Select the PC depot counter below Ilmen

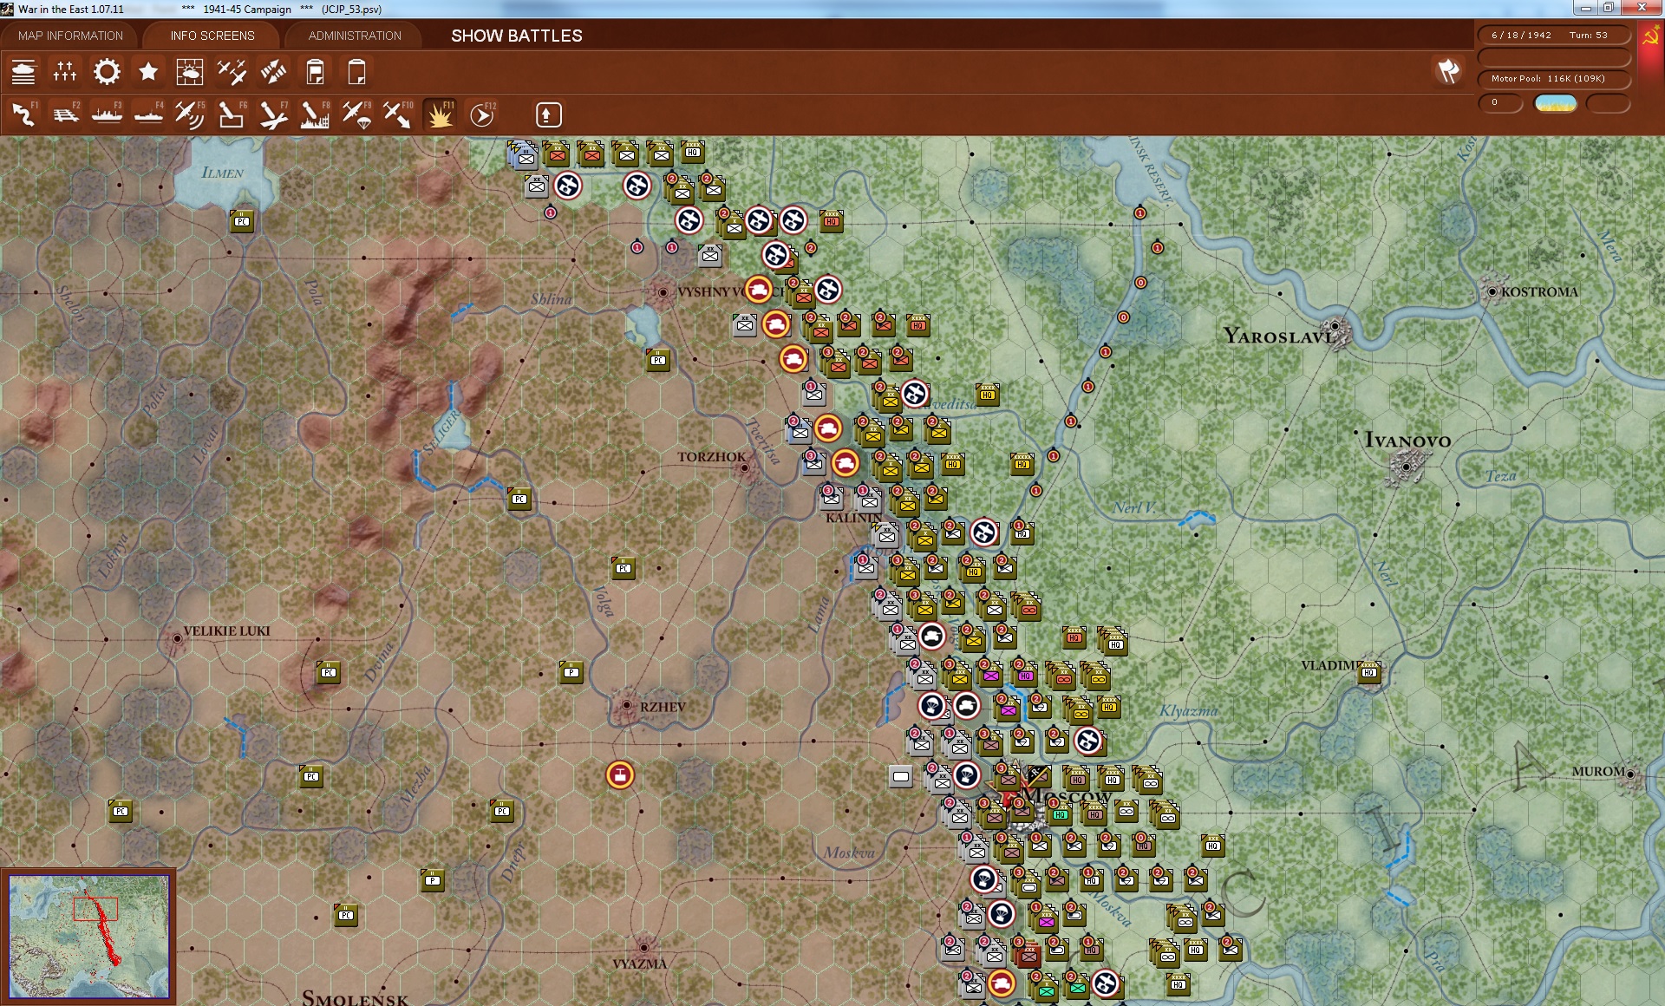click(x=242, y=221)
